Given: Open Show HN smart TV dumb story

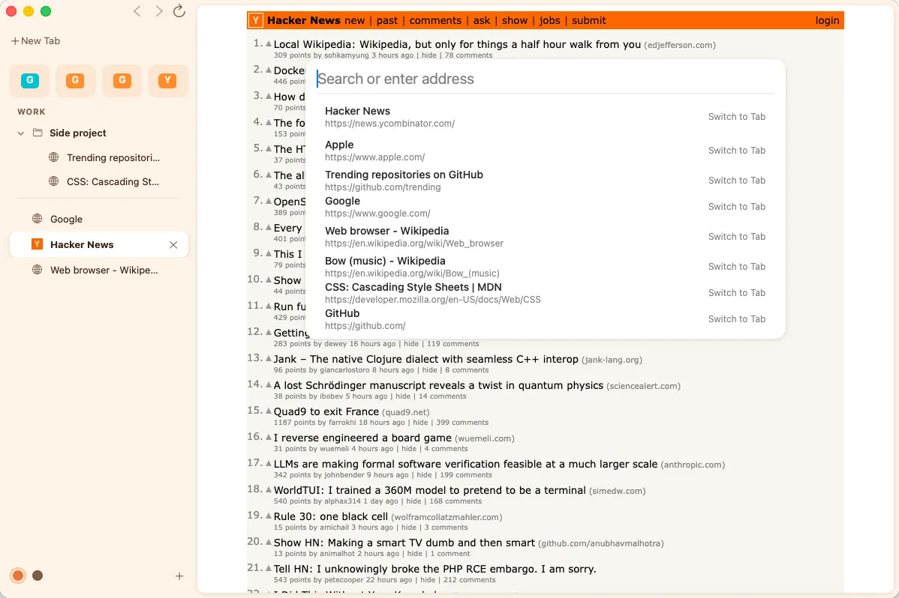Looking at the screenshot, I should [404, 543].
